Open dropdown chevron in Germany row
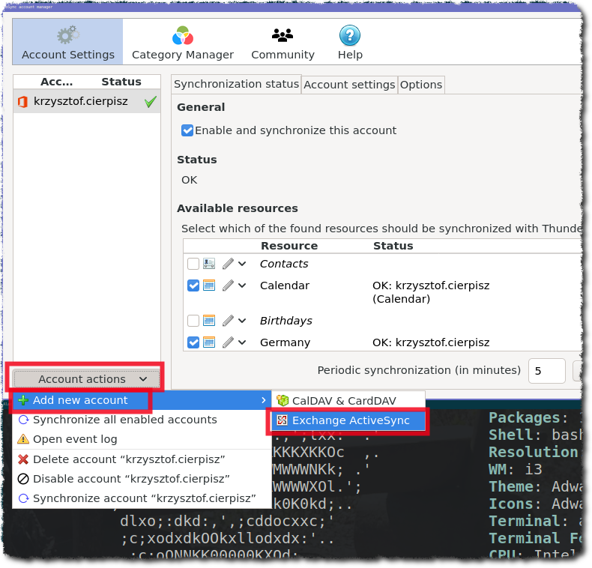The height and width of the screenshot is (568, 592). coord(242,342)
